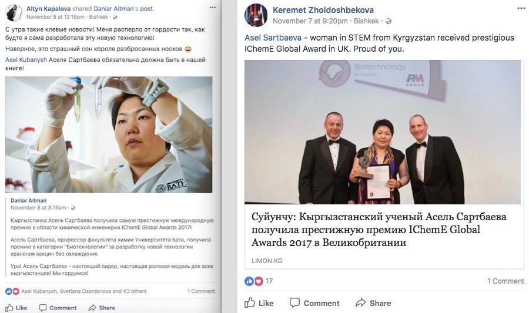Open options menu on Altyn Kapalova's post
529x313 pixels.
click(x=213, y=8)
